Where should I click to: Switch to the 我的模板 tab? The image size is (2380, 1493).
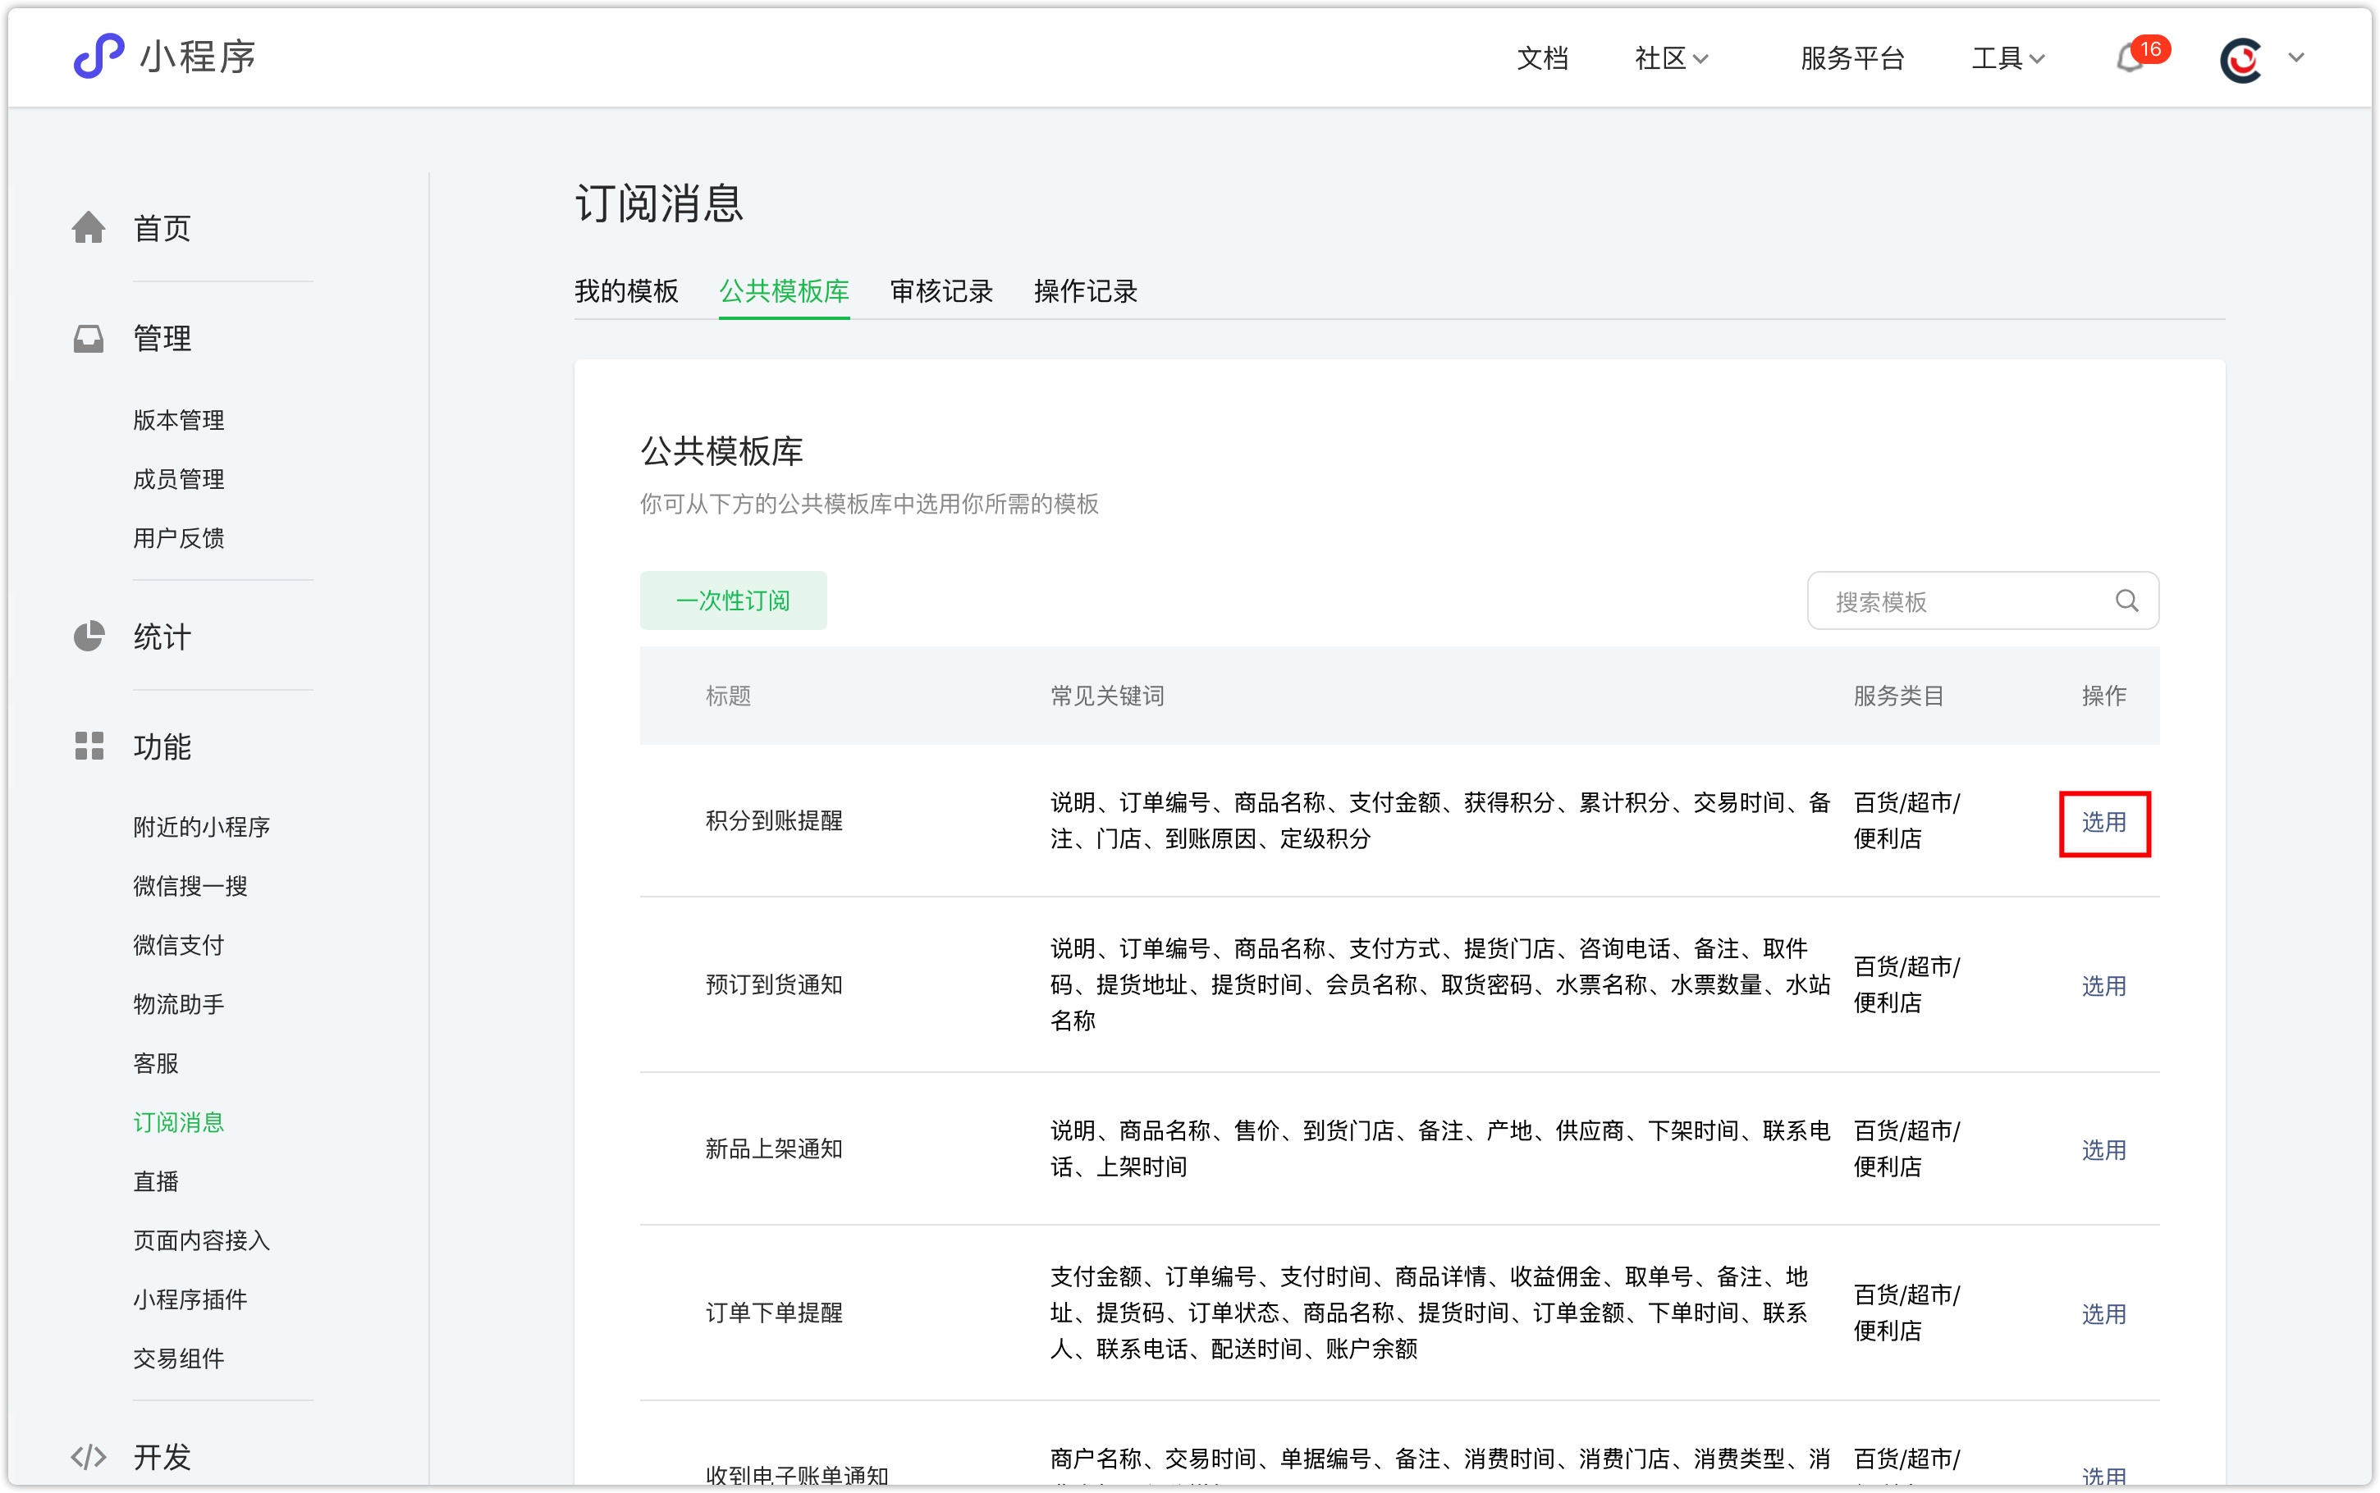click(627, 291)
